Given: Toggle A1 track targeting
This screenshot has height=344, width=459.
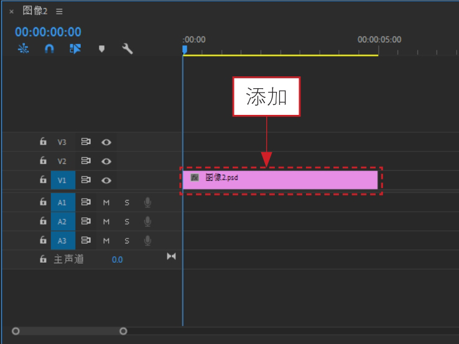Looking at the screenshot, I should (x=63, y=202).
